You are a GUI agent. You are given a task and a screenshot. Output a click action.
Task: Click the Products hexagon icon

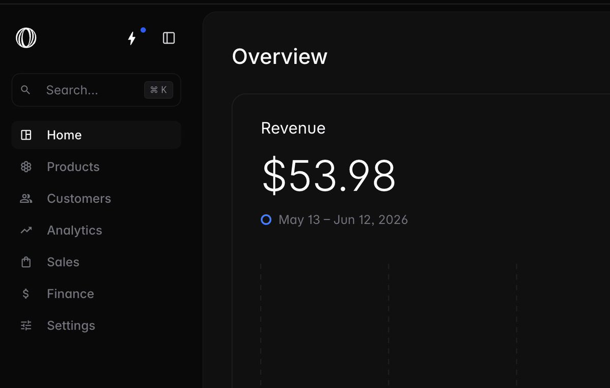(x=26, y=166)
